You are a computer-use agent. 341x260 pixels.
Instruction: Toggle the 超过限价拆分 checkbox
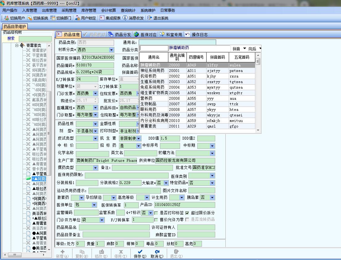click(187, 213)
